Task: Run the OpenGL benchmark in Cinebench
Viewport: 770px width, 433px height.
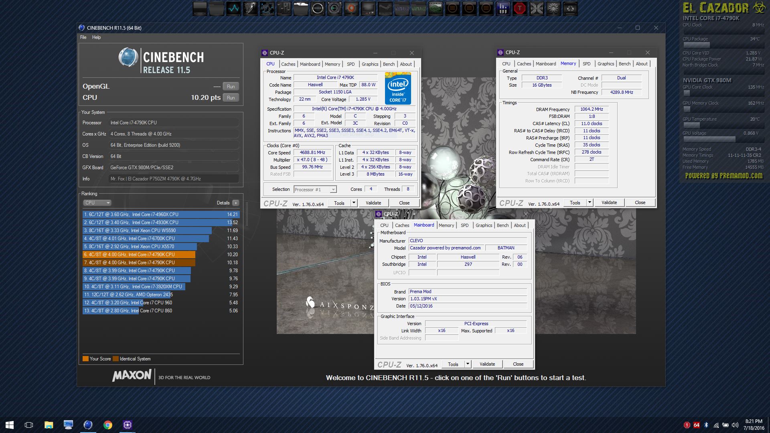Action: (231, 86)
